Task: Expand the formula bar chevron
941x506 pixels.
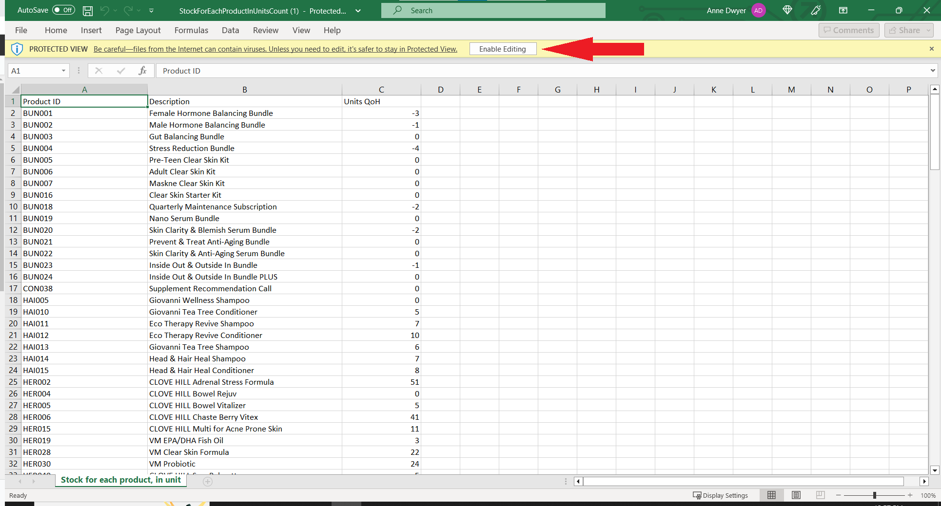Action: click(x=932, y=71)
